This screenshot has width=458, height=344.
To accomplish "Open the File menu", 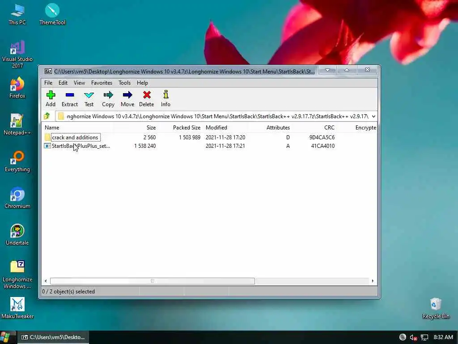I will (x=48, y=83).
